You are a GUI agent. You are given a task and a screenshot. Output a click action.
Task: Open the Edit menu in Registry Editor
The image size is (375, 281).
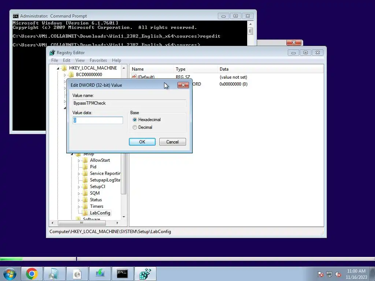[x=67, y=60]
